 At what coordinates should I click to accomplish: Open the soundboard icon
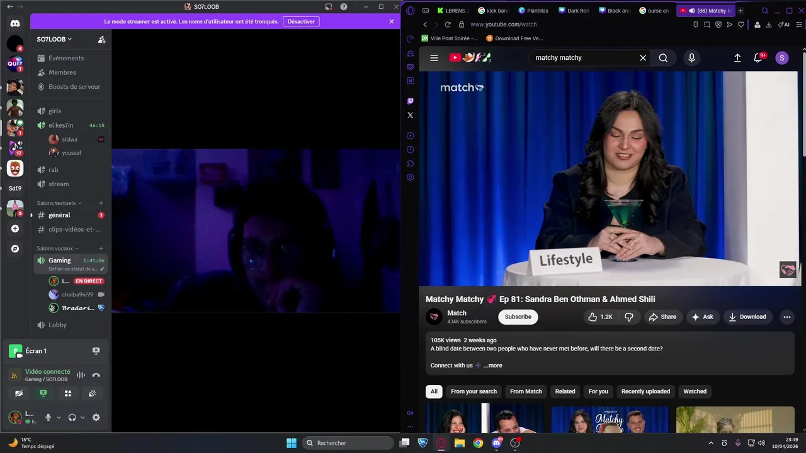point(93,393)
